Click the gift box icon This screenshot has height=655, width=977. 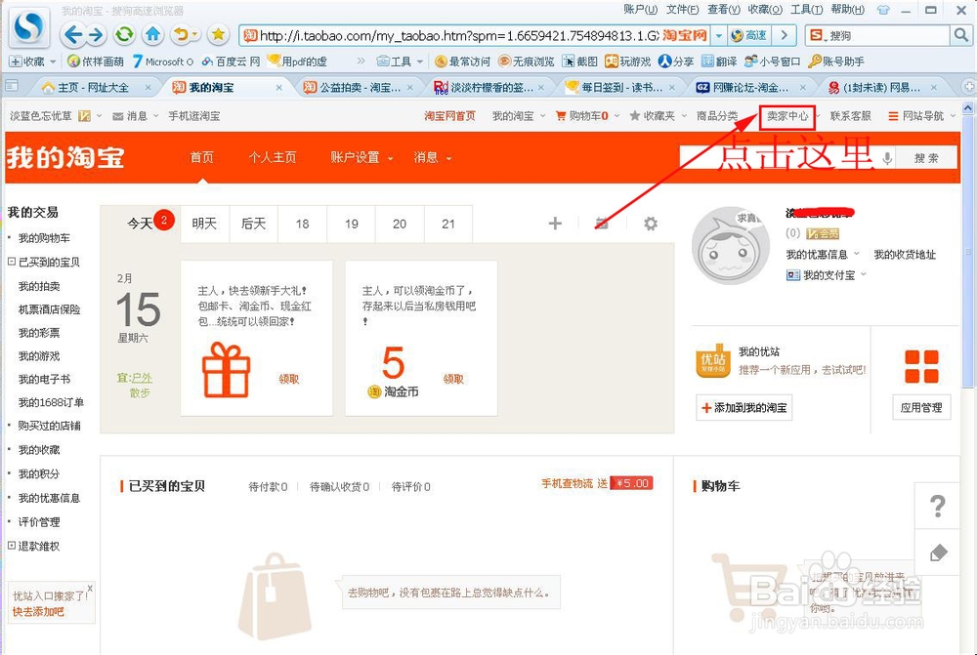[x=227, y=369]
